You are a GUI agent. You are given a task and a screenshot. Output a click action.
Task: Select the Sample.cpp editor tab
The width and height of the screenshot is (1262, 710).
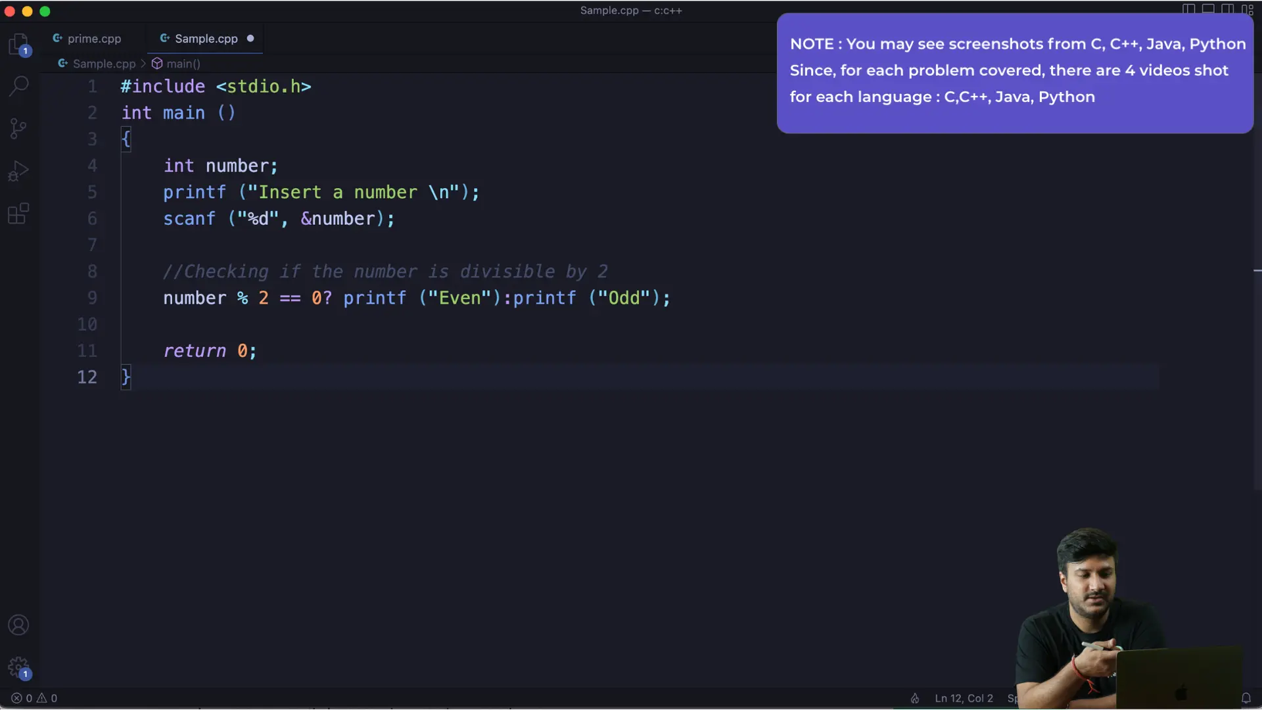click(x=206, y=39)
